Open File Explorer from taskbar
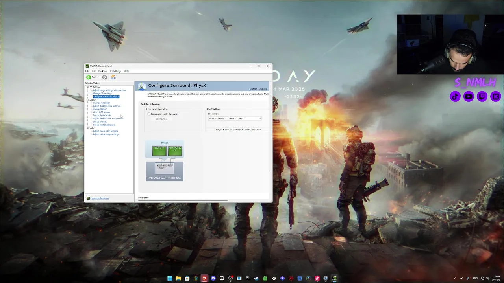The image size is (504, 283). tap(178, 278)
